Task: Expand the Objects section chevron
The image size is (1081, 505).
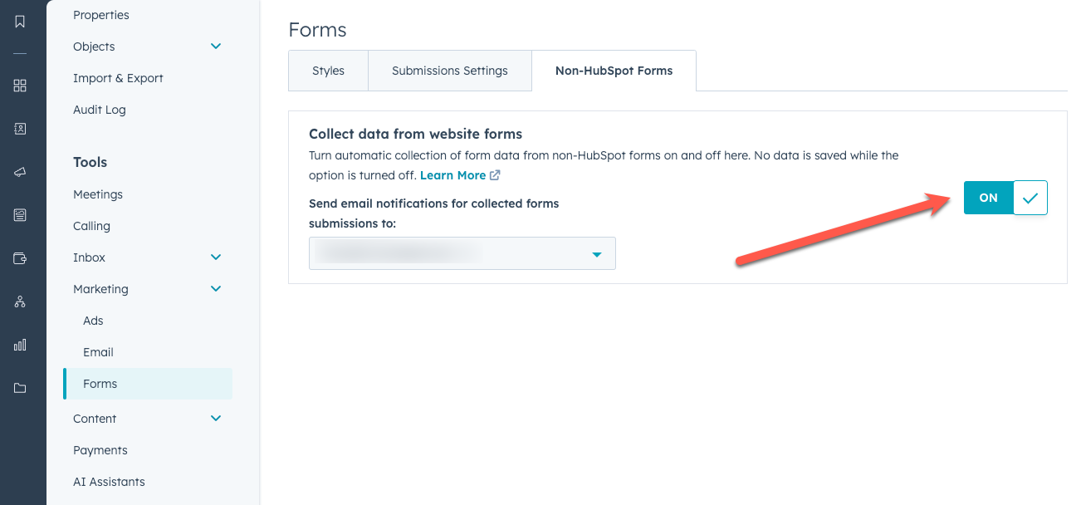Action: pyautogui.click(x=216, y=47)
